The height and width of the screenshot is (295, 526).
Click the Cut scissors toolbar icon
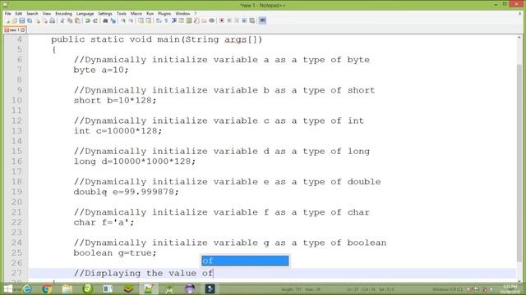(62, 20)
